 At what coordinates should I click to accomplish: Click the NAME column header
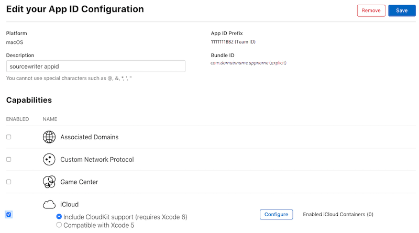point(50,119)
